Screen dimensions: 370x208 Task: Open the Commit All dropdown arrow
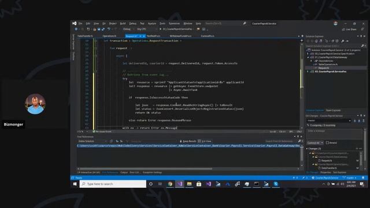point(322,143)
